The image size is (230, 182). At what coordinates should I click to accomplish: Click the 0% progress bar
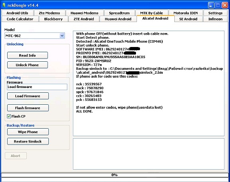coord(115,175)
